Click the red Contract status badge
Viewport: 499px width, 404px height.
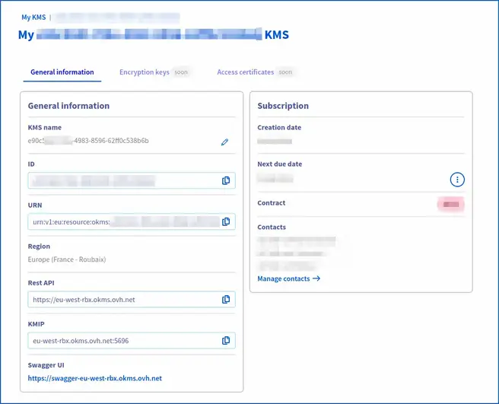pos(451,204)
